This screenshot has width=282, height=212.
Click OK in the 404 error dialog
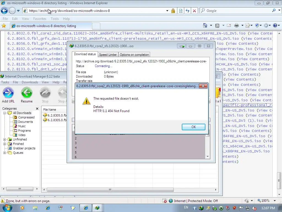tap(193, 127)
